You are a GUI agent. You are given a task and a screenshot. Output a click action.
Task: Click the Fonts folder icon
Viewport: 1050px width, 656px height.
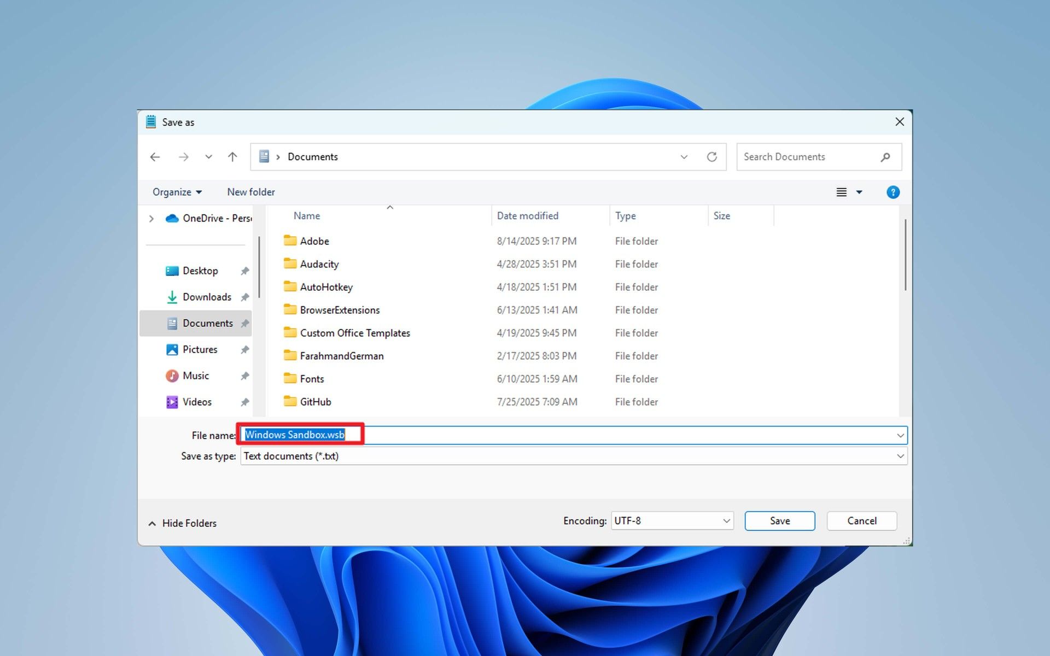(x=290, y=378)
